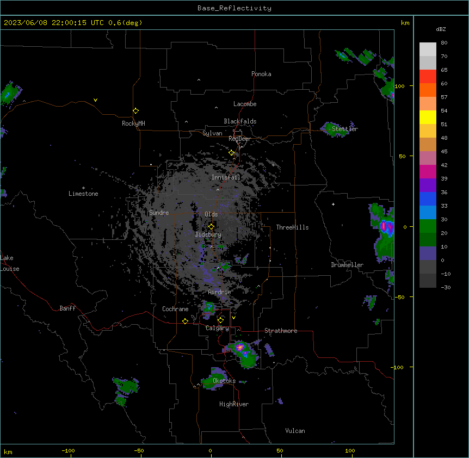Select the Sylvan label on map
469x458 pixels.
[x=212, y=133]
